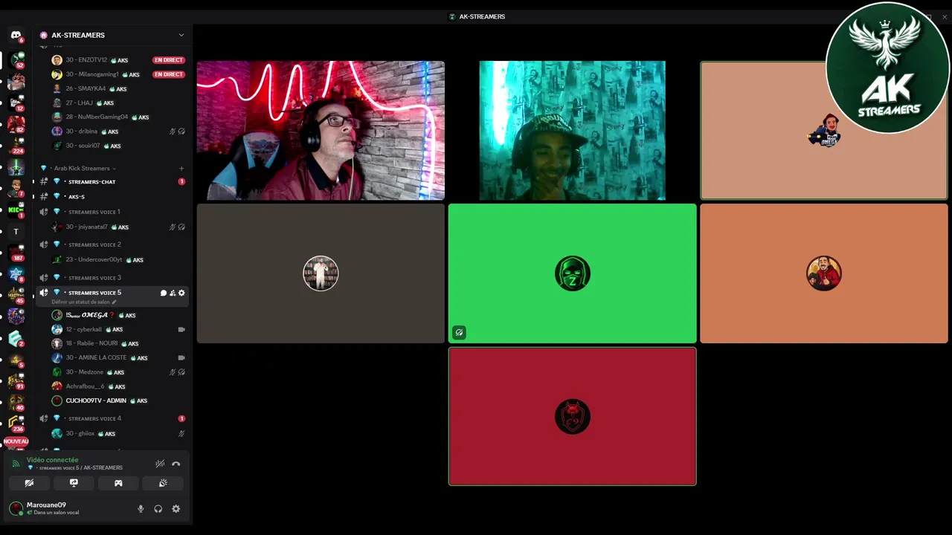Open server icon with badge 187
This screenshot has height=535, width=952.
point(16,253)
